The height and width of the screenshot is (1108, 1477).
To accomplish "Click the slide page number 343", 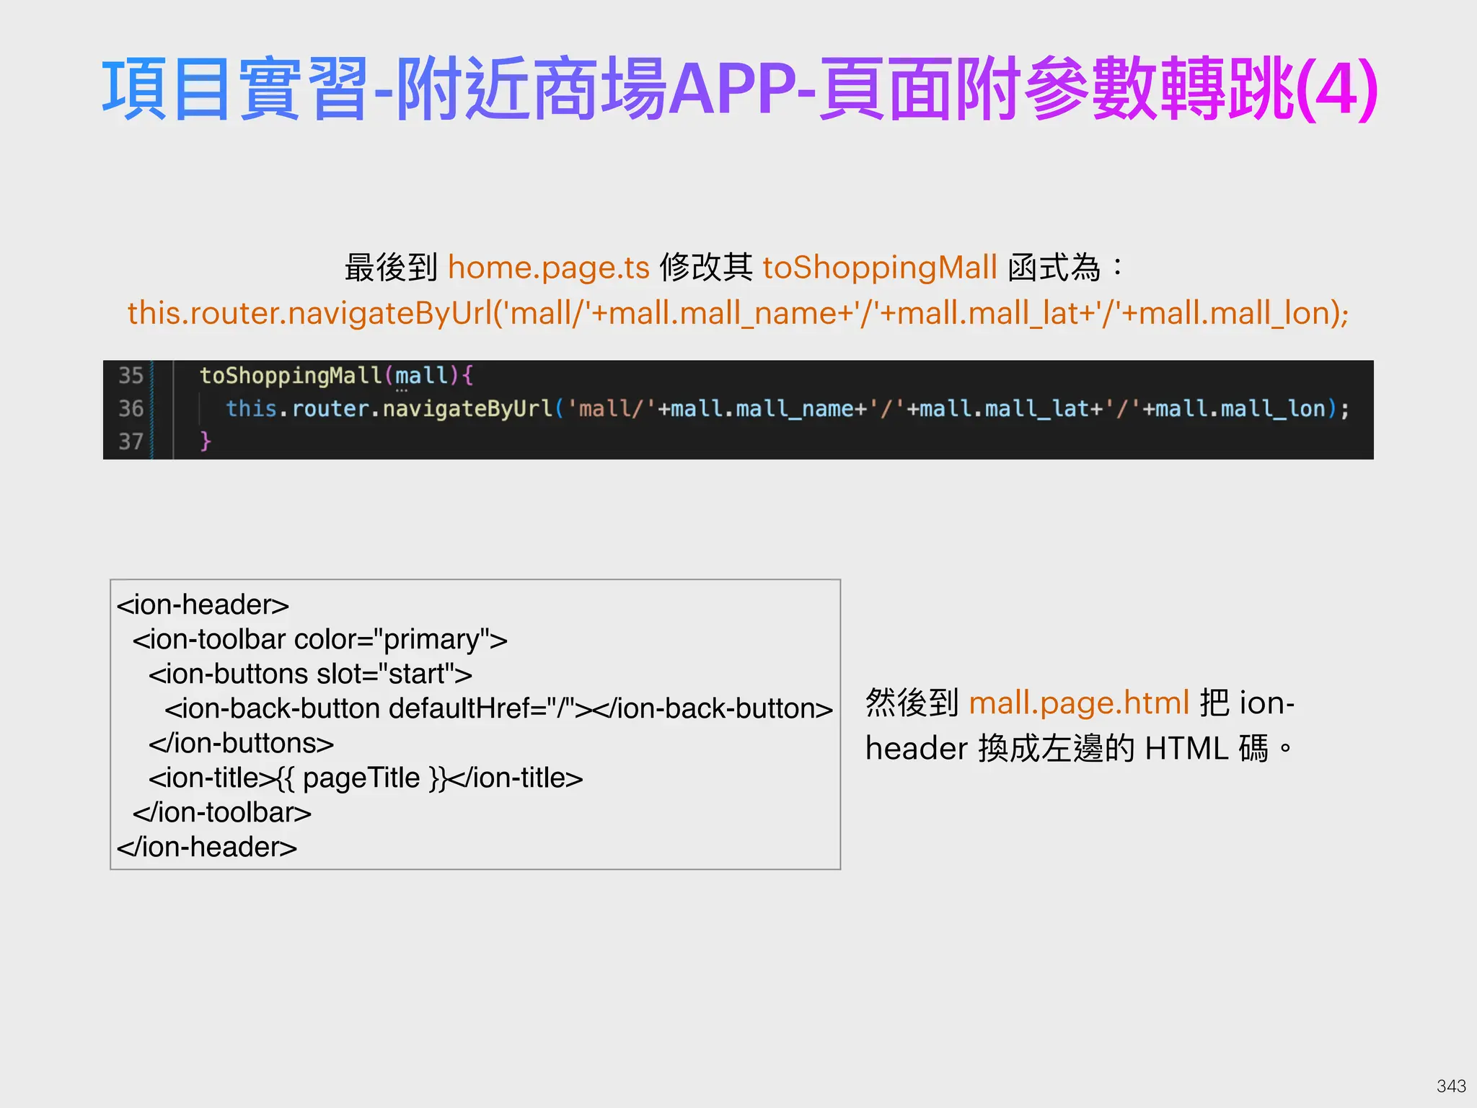I will pyautogui.click(x=1451, y=1086).
